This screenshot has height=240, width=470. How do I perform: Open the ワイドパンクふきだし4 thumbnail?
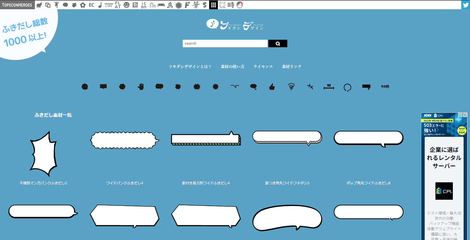click(125, 140)
